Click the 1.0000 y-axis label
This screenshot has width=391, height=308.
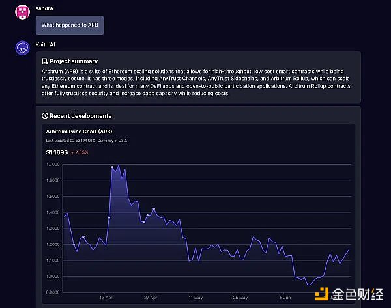53,276
